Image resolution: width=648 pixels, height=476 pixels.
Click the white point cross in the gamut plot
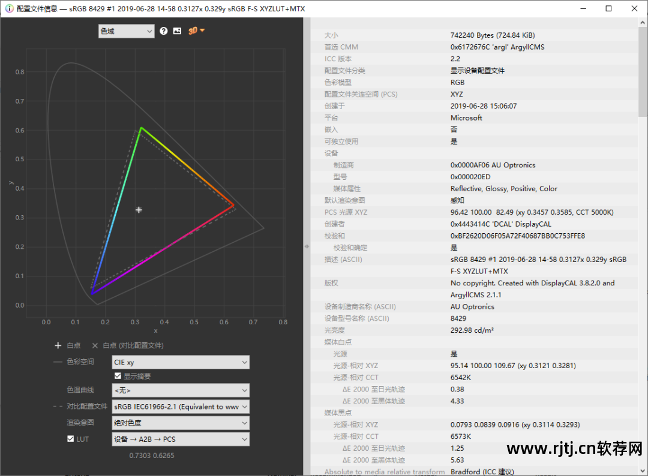click(x=139, y=210)
